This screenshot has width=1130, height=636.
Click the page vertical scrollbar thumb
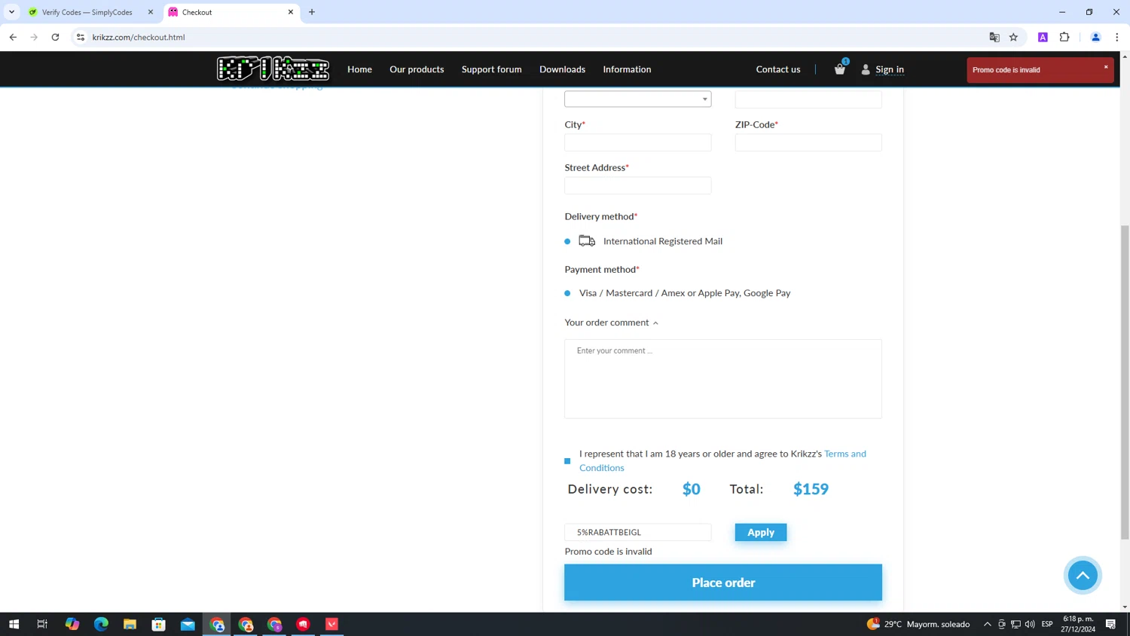point(1125,382)
